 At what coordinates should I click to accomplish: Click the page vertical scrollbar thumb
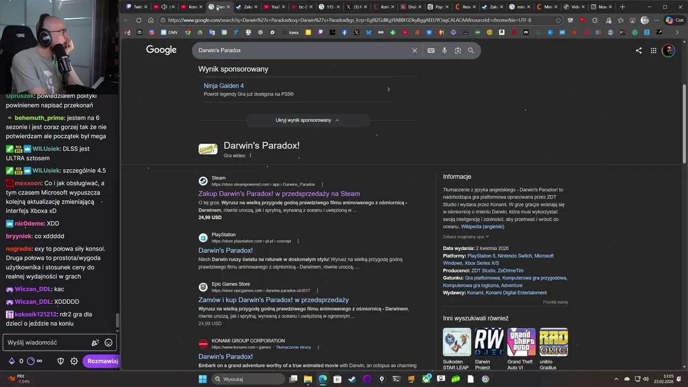[684, 124]
